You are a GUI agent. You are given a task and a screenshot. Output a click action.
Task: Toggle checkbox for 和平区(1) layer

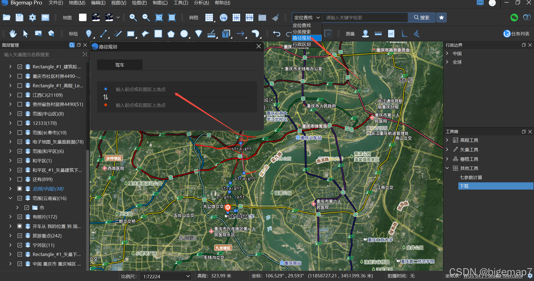coord(20,161)
